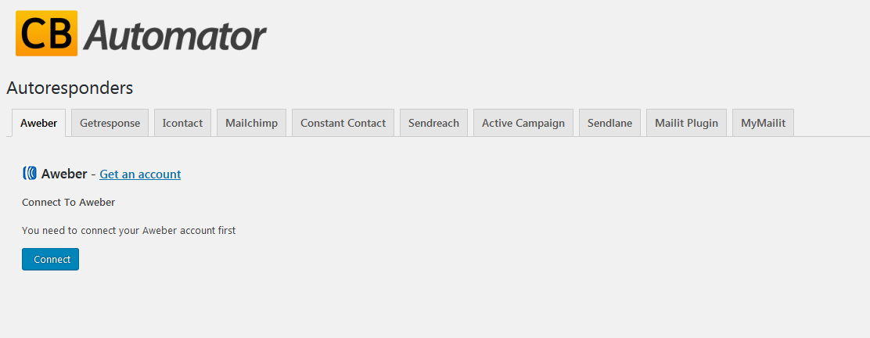Show the Mailit Plugin tab
The height and width of the screenshot is (338, 870).
pos(686,123)
